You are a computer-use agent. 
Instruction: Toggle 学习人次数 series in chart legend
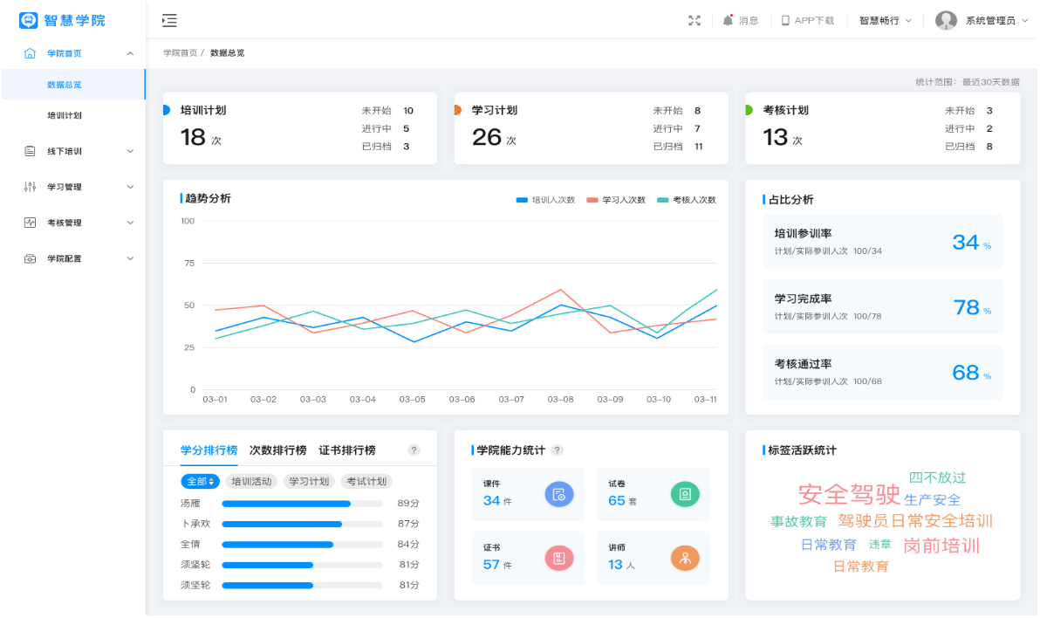point(616,200)
